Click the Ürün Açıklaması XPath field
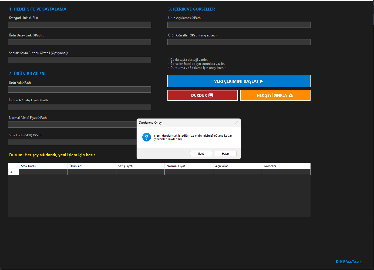 pos(239,25)
